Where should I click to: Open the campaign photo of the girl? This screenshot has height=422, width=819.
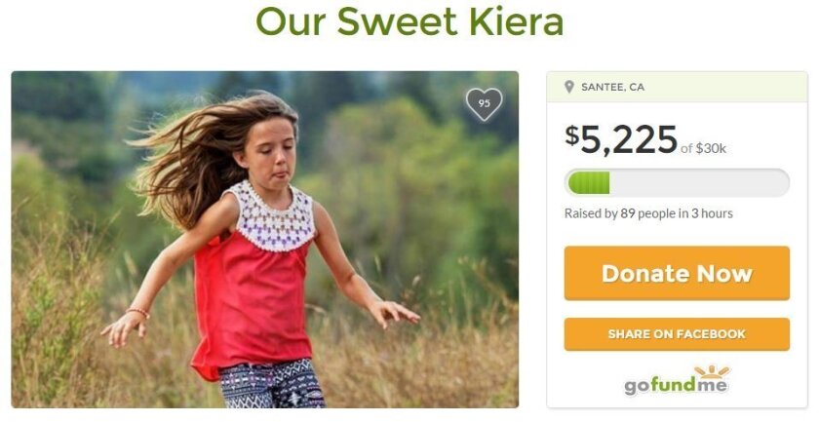tap(265, 239)
